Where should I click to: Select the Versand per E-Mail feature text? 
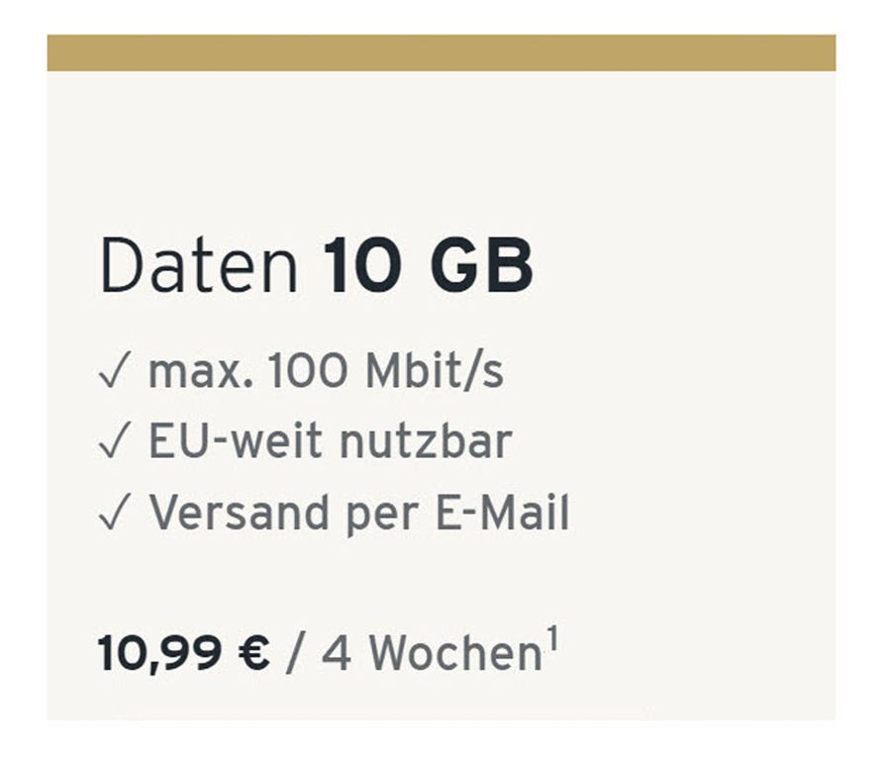point(358,513)
